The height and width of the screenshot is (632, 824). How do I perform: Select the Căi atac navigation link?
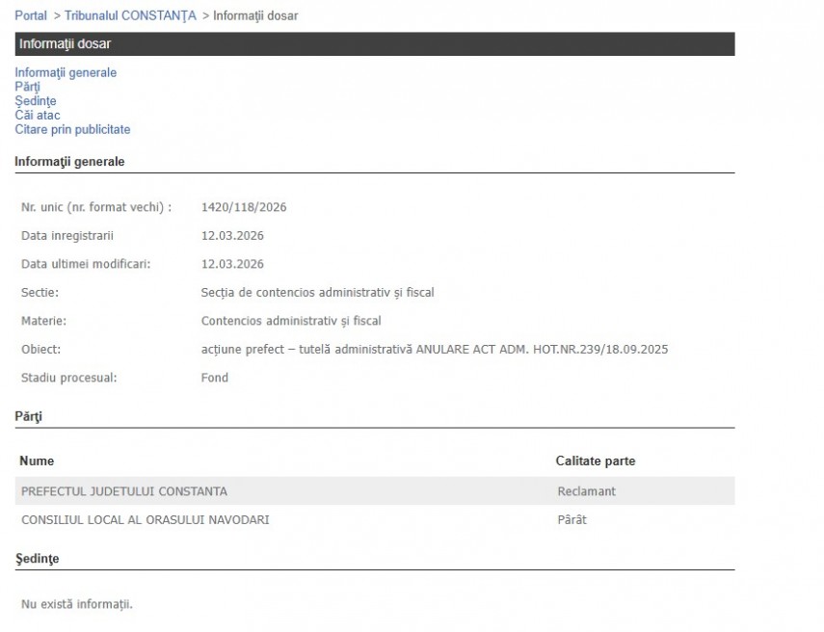coord(38,116)
